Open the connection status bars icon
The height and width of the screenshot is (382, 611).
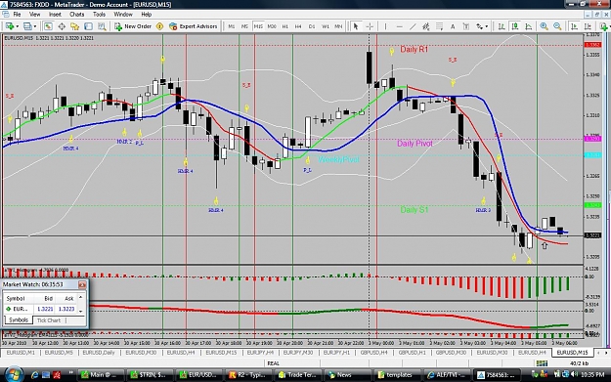click(542, 363)
